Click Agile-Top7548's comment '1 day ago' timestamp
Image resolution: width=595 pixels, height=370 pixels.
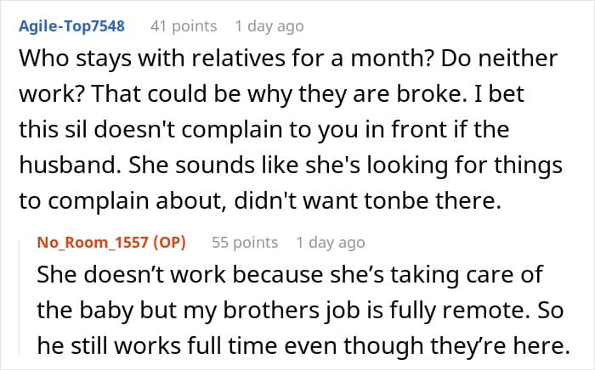(269, 26)
